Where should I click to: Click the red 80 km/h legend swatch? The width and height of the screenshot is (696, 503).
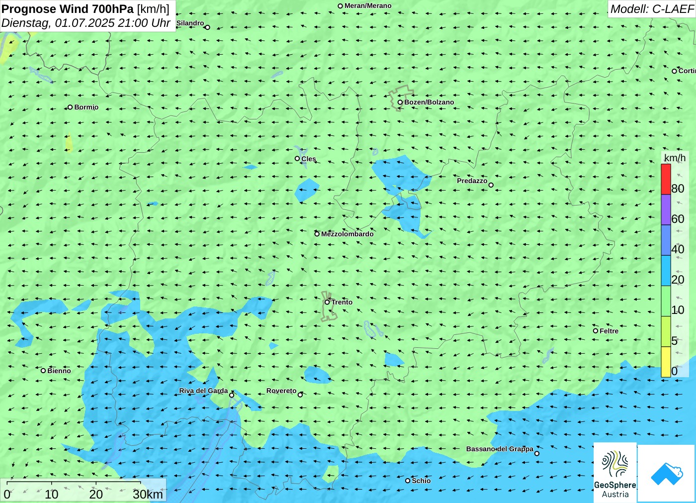pos(666,179)
